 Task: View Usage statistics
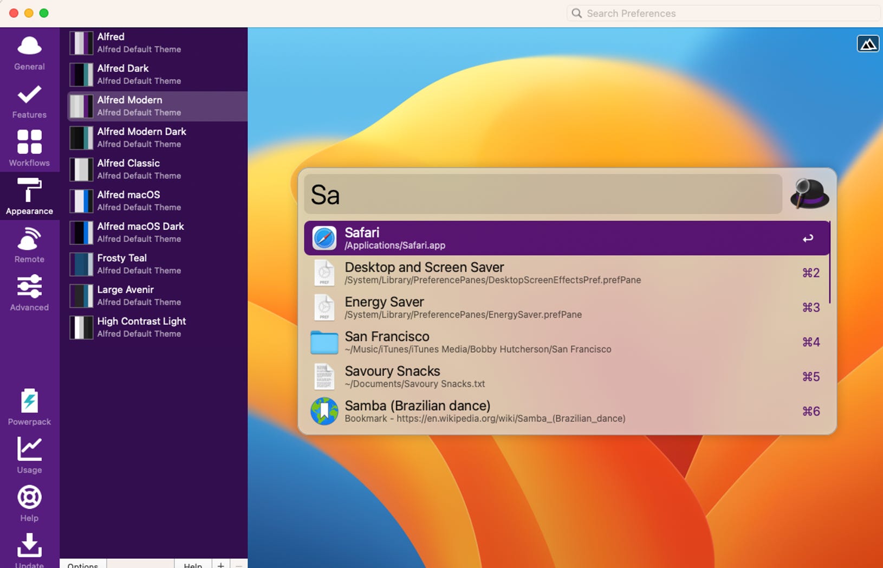coord(29,455)
